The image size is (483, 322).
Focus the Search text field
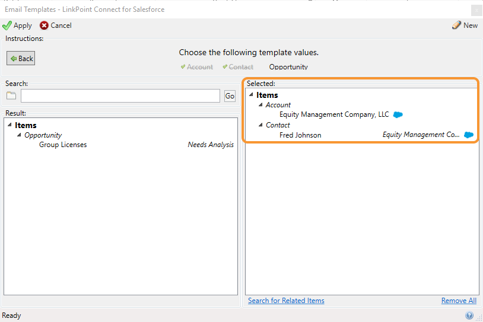(120, 95)
